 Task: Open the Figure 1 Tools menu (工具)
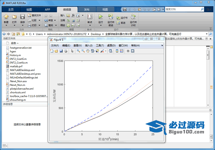[100, 46]
